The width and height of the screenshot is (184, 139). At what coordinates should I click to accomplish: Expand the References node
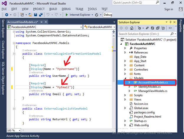tap(125, 53)
